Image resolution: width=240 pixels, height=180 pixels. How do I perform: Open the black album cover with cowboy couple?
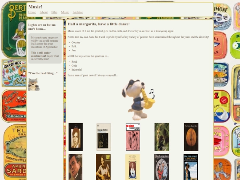pos(162,167)
